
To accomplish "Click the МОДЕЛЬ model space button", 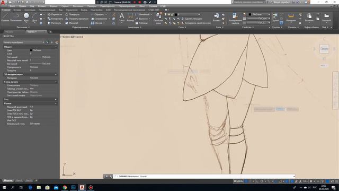I will click(x=238, y=181).
